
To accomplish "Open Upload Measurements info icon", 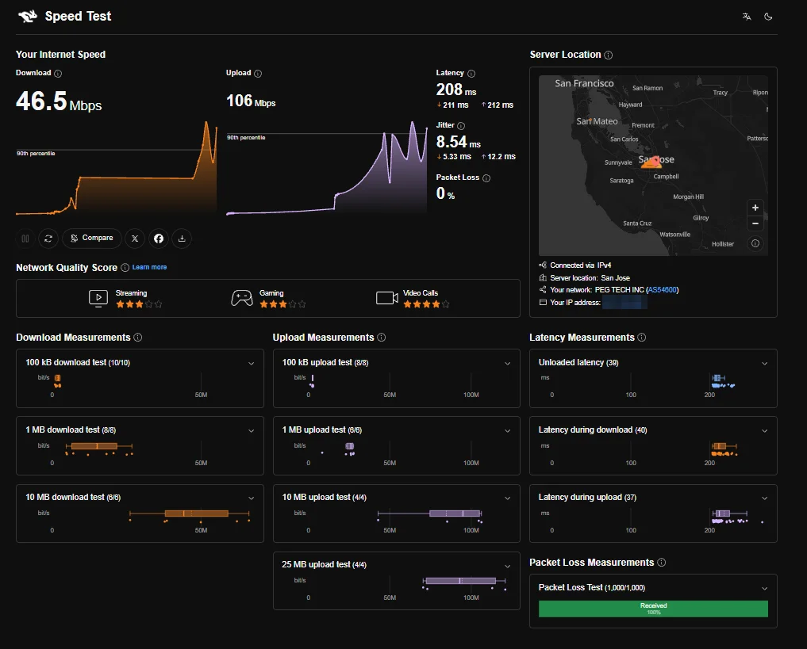I will point(382,338).
